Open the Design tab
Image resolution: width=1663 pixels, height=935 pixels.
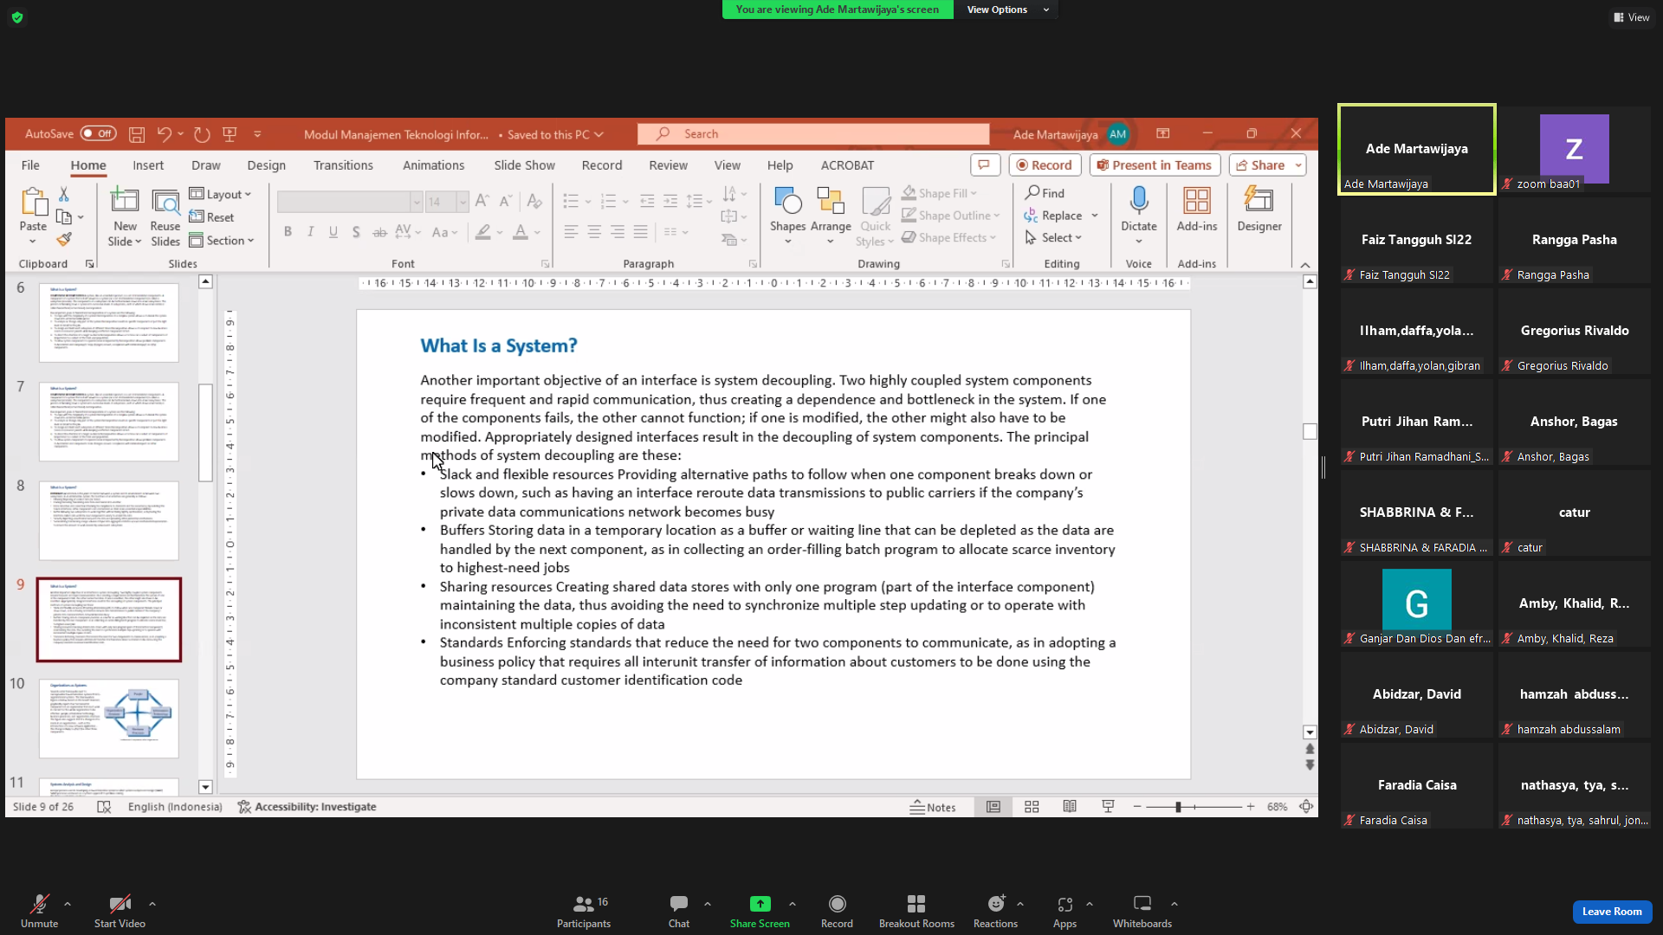(266, 165)
